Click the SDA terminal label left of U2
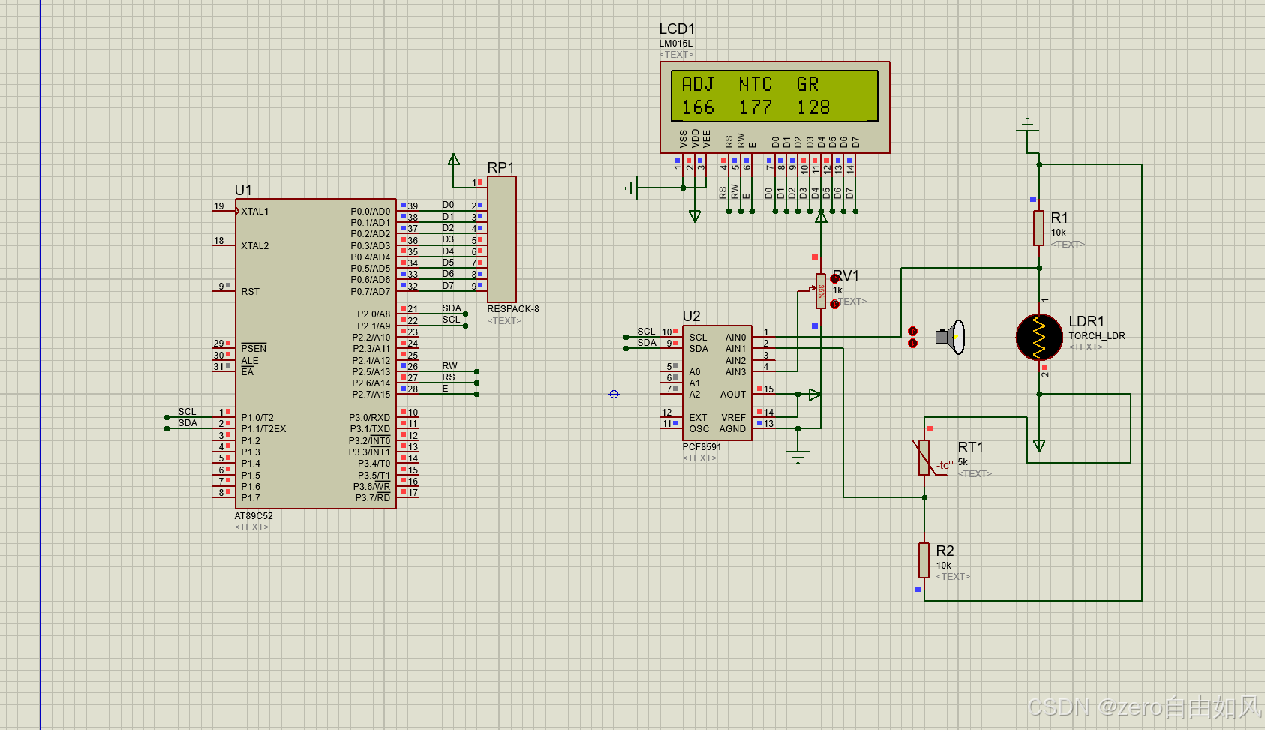 click(647, 343)
